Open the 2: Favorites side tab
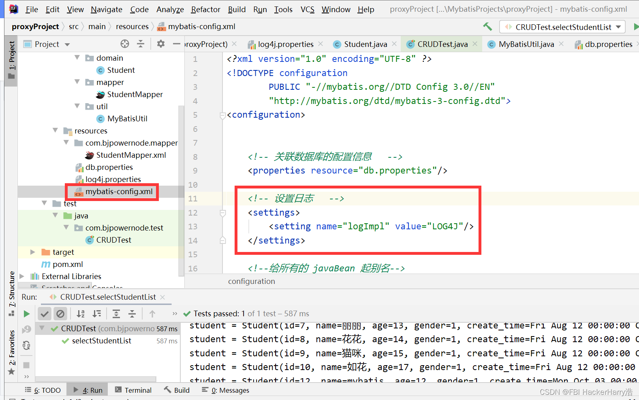 [11, 353]
